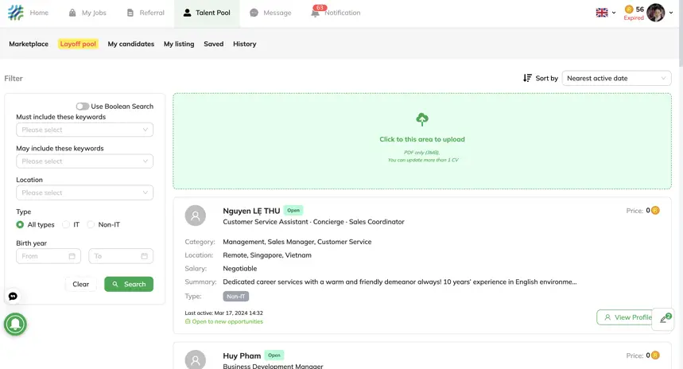This screenshot has height=369, width=683.
Task: Open the May include these keywords dropdown
Action: [84, 161]
